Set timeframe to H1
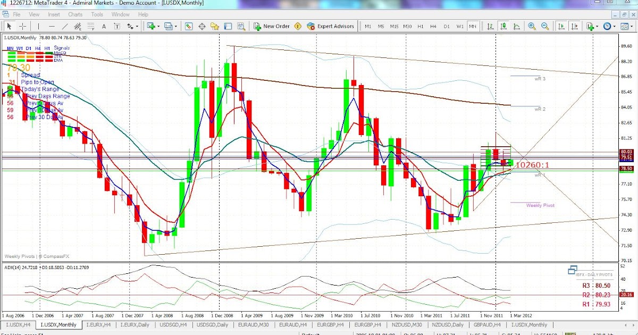The image size is (638, 335). [x=420, y=26]
